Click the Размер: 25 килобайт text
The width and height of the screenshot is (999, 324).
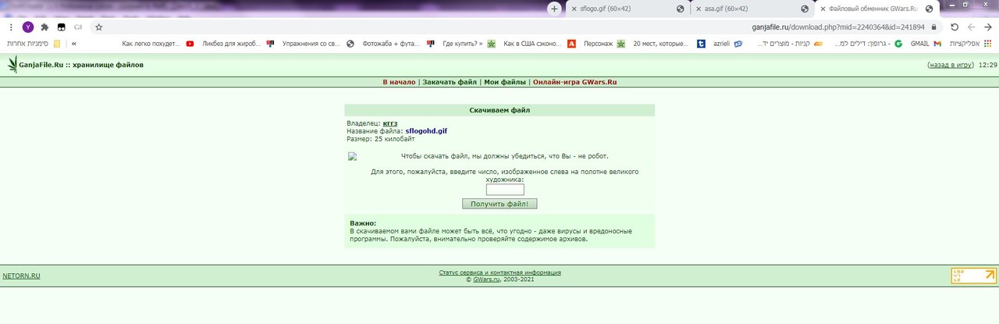point(382,139)
